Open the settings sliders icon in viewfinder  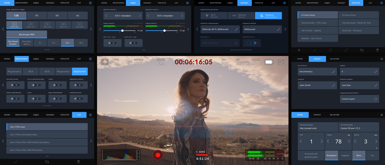coord(281,62)
